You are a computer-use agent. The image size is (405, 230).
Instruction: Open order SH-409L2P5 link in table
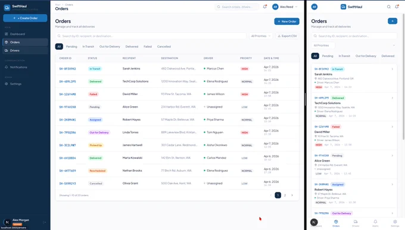67,81
